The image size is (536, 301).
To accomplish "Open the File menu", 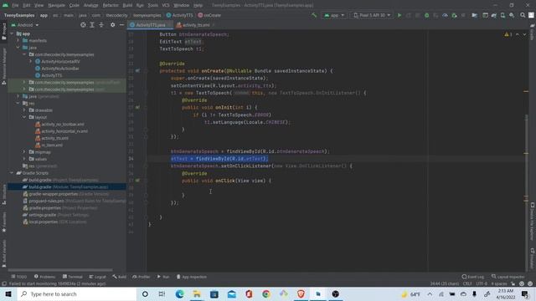I will 15,5.
